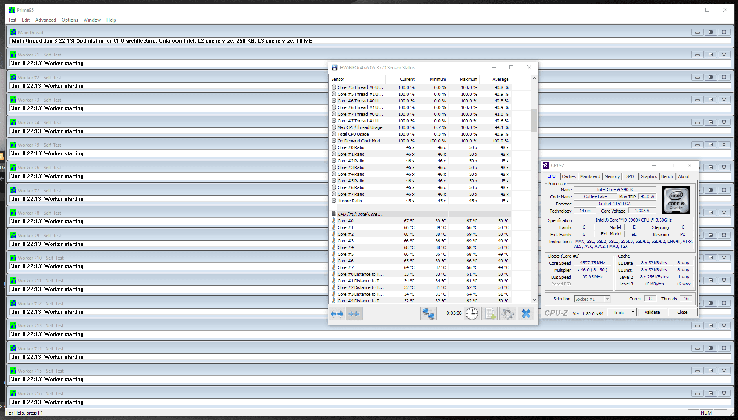
Task: Open Prime95 Edit menu
Action: 26,20
